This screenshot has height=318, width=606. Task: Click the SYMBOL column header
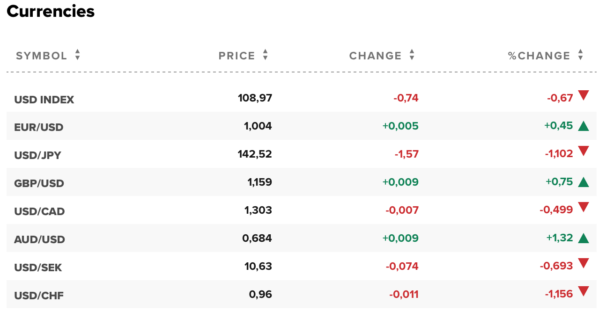[x=42, y=56]
